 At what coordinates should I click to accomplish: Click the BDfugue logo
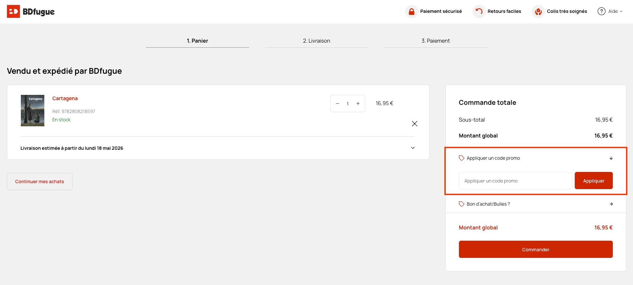pyautogui.click(x=31, y=12)
